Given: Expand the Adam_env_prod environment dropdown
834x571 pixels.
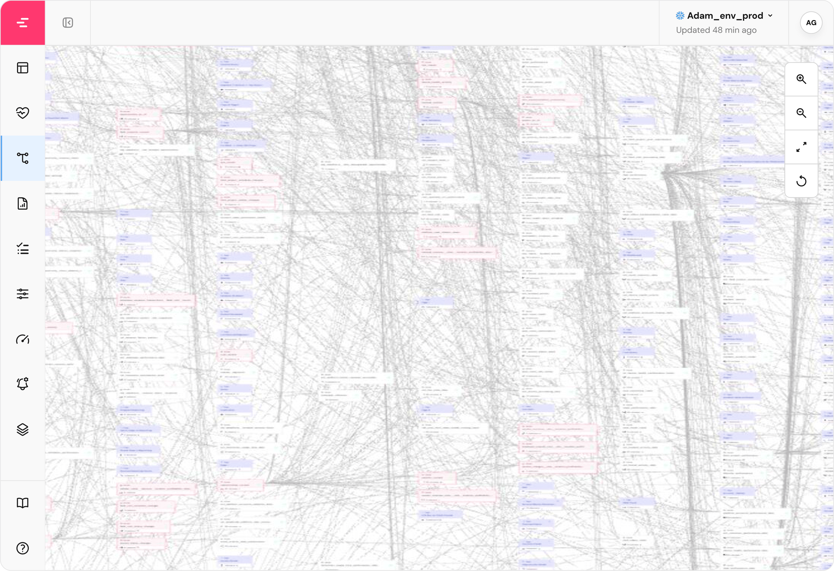Looking at the screenshot, I should [725, 16].
